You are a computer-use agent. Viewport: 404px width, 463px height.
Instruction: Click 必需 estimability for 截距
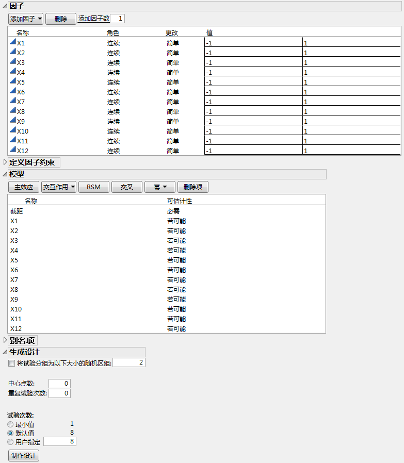click(x=173, y=211)
